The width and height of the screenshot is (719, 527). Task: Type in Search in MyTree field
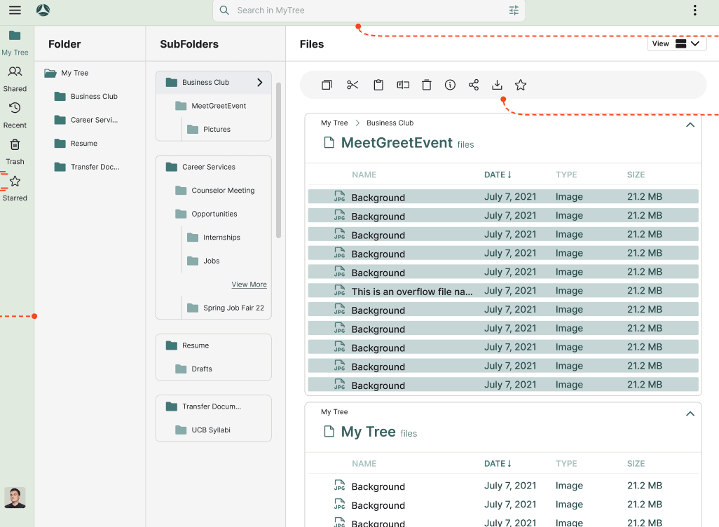tap(369, 11)
